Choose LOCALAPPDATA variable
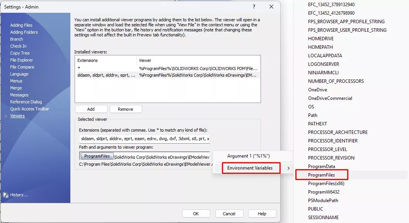 tap(325, 56)
